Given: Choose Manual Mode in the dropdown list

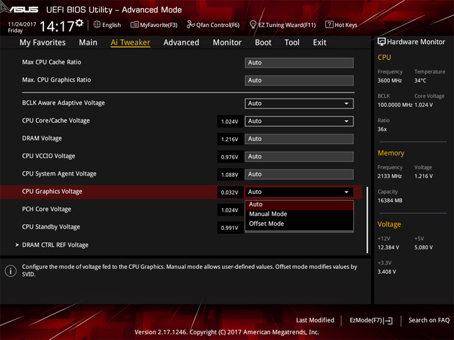Looking at the screenshot, I should (x=299, y=214).
